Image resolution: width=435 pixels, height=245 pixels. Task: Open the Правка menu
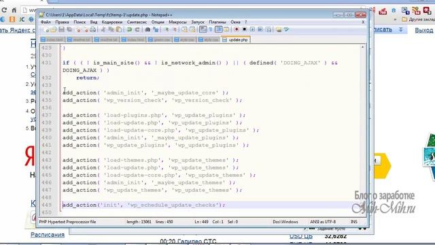62,22
